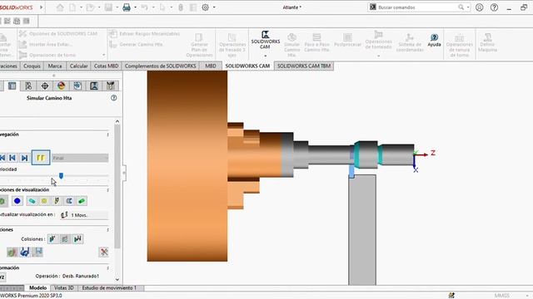Toggle third Colisiones check option
The width and height of the screenshot is (533, 299).
(x=77, y=239)
